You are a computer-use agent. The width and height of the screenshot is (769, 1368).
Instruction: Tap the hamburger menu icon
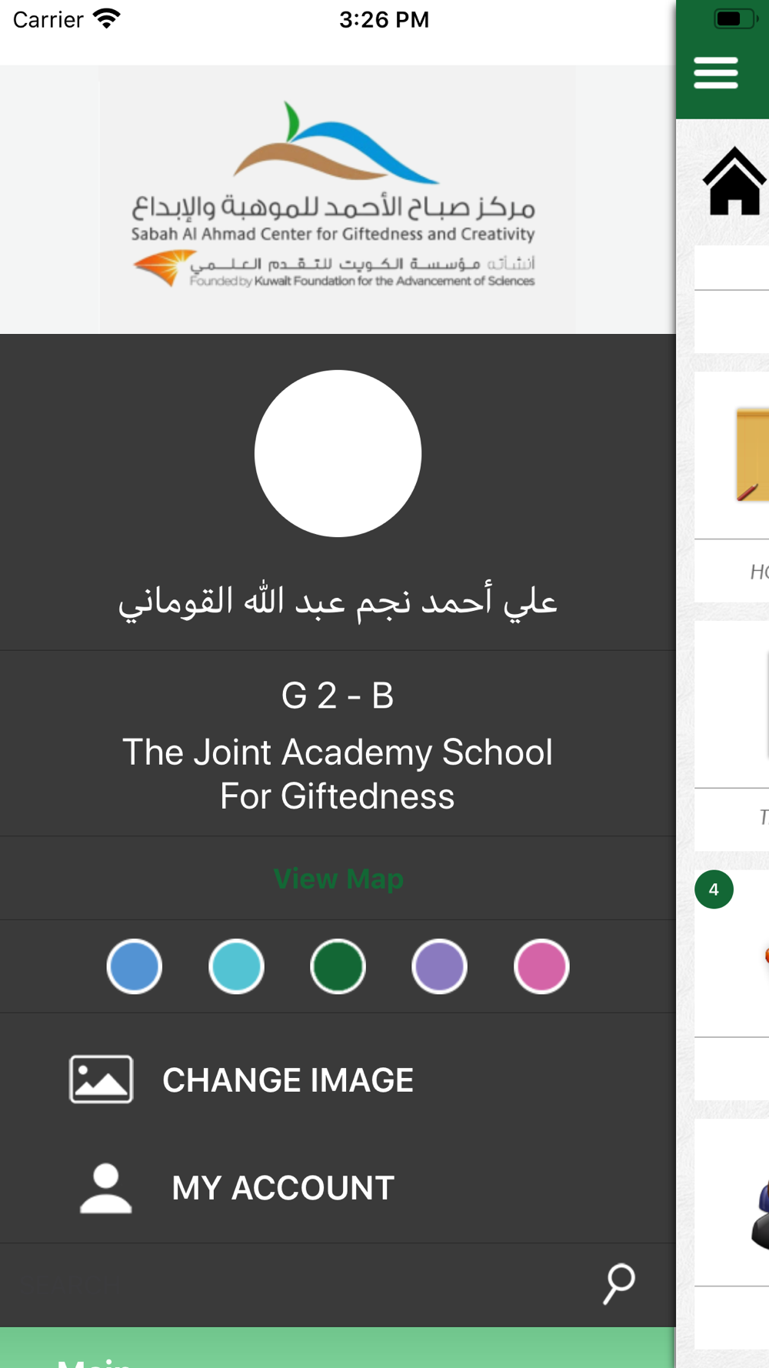pyautogui.click(x=716, y=73)
